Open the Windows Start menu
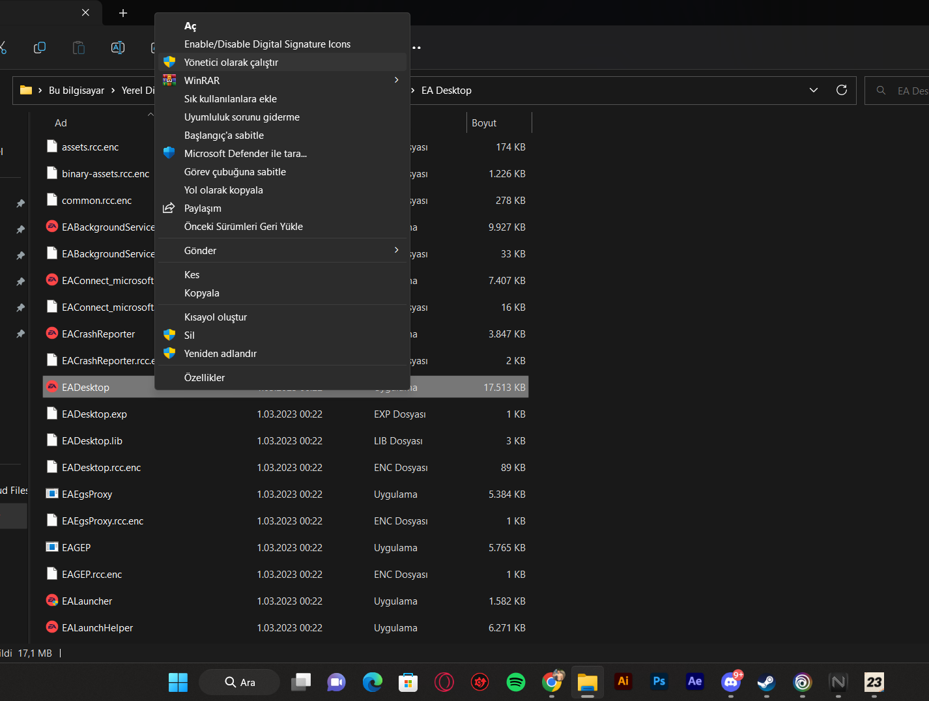 pyautogui.click(x=178, y=682)
